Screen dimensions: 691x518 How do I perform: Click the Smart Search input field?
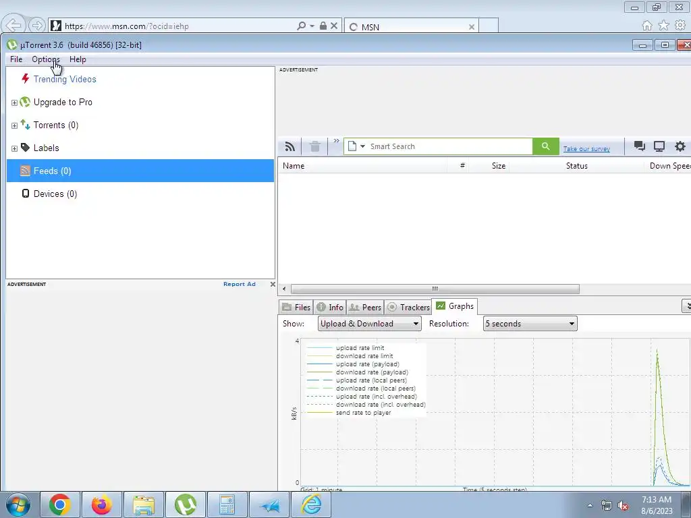[x=449, y=146]
